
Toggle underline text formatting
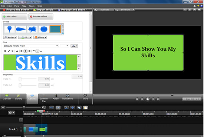click(13, 51)
